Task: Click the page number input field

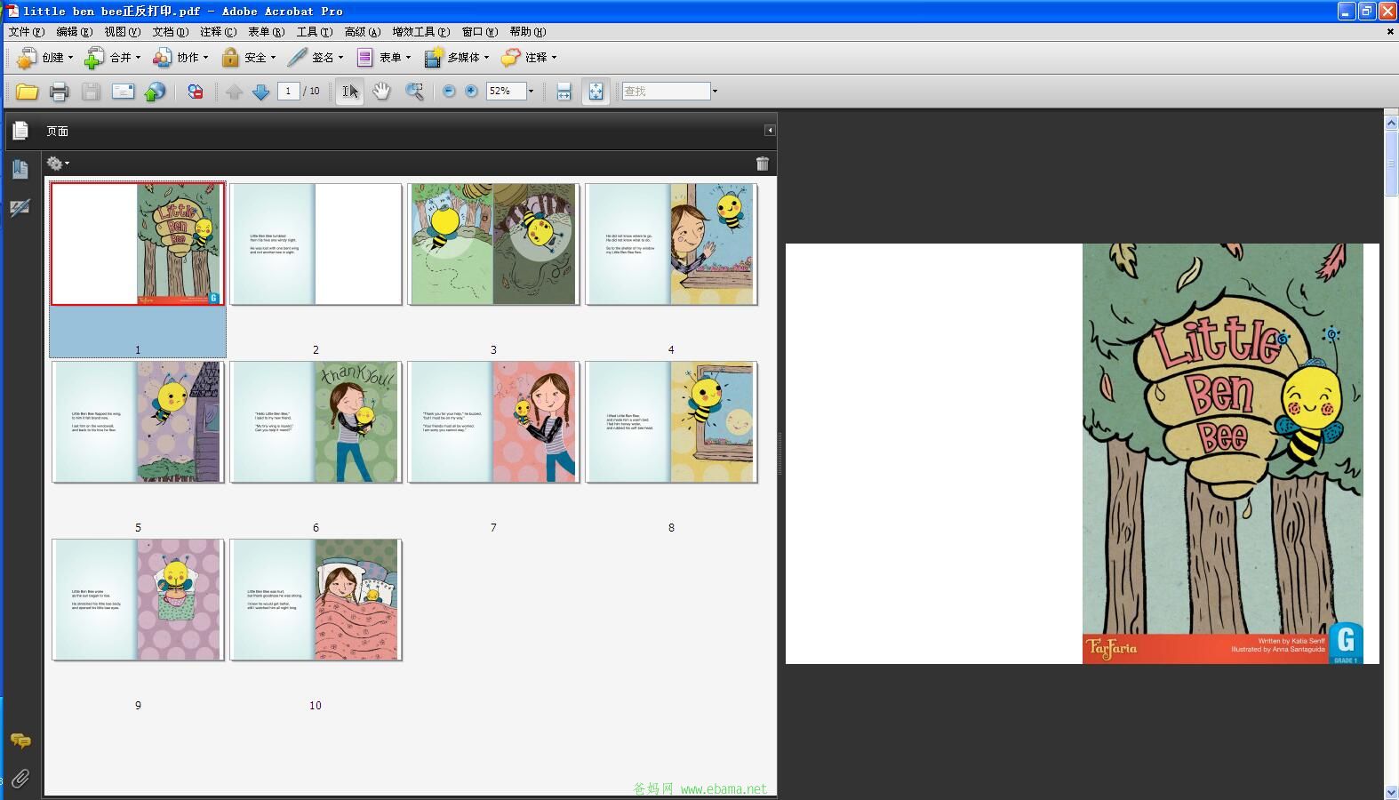Action: (x=288, y=92)
